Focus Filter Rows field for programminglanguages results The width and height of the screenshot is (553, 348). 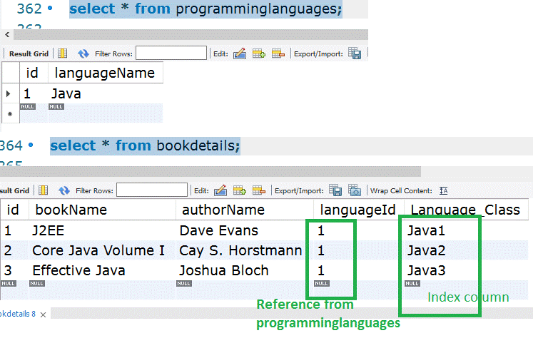pos(171,53)
